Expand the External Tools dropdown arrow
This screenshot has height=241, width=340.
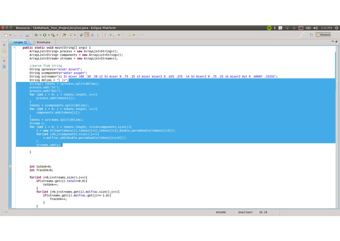coord(57,35)
